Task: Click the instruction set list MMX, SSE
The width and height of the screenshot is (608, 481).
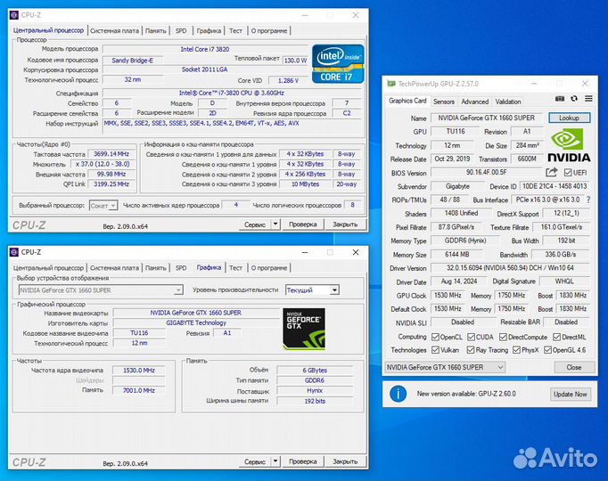Action: point(232,126)
